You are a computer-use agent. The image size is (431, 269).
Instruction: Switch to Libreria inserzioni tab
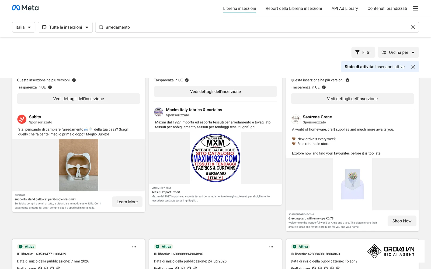tap(239, 8)
